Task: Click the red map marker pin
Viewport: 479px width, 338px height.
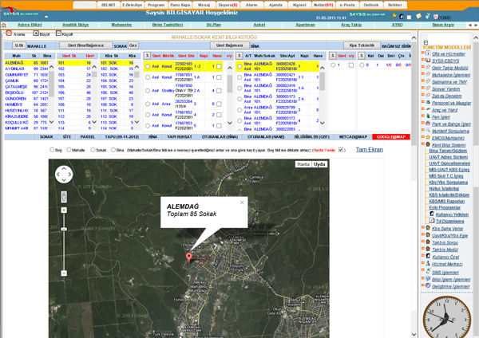Action: 189,257
